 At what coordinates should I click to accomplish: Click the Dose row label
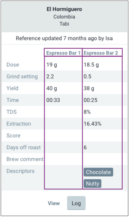point(13,65)
